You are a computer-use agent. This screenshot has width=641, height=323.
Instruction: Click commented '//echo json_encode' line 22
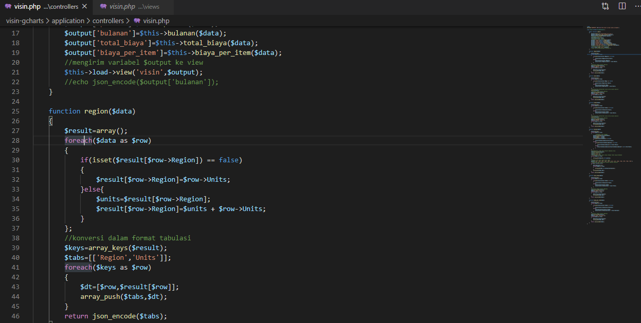tap(141, 82)
